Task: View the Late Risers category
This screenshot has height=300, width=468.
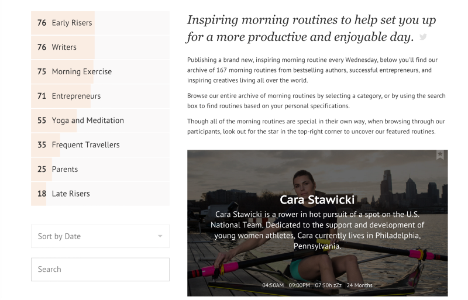Action: [x=71, y=194]
